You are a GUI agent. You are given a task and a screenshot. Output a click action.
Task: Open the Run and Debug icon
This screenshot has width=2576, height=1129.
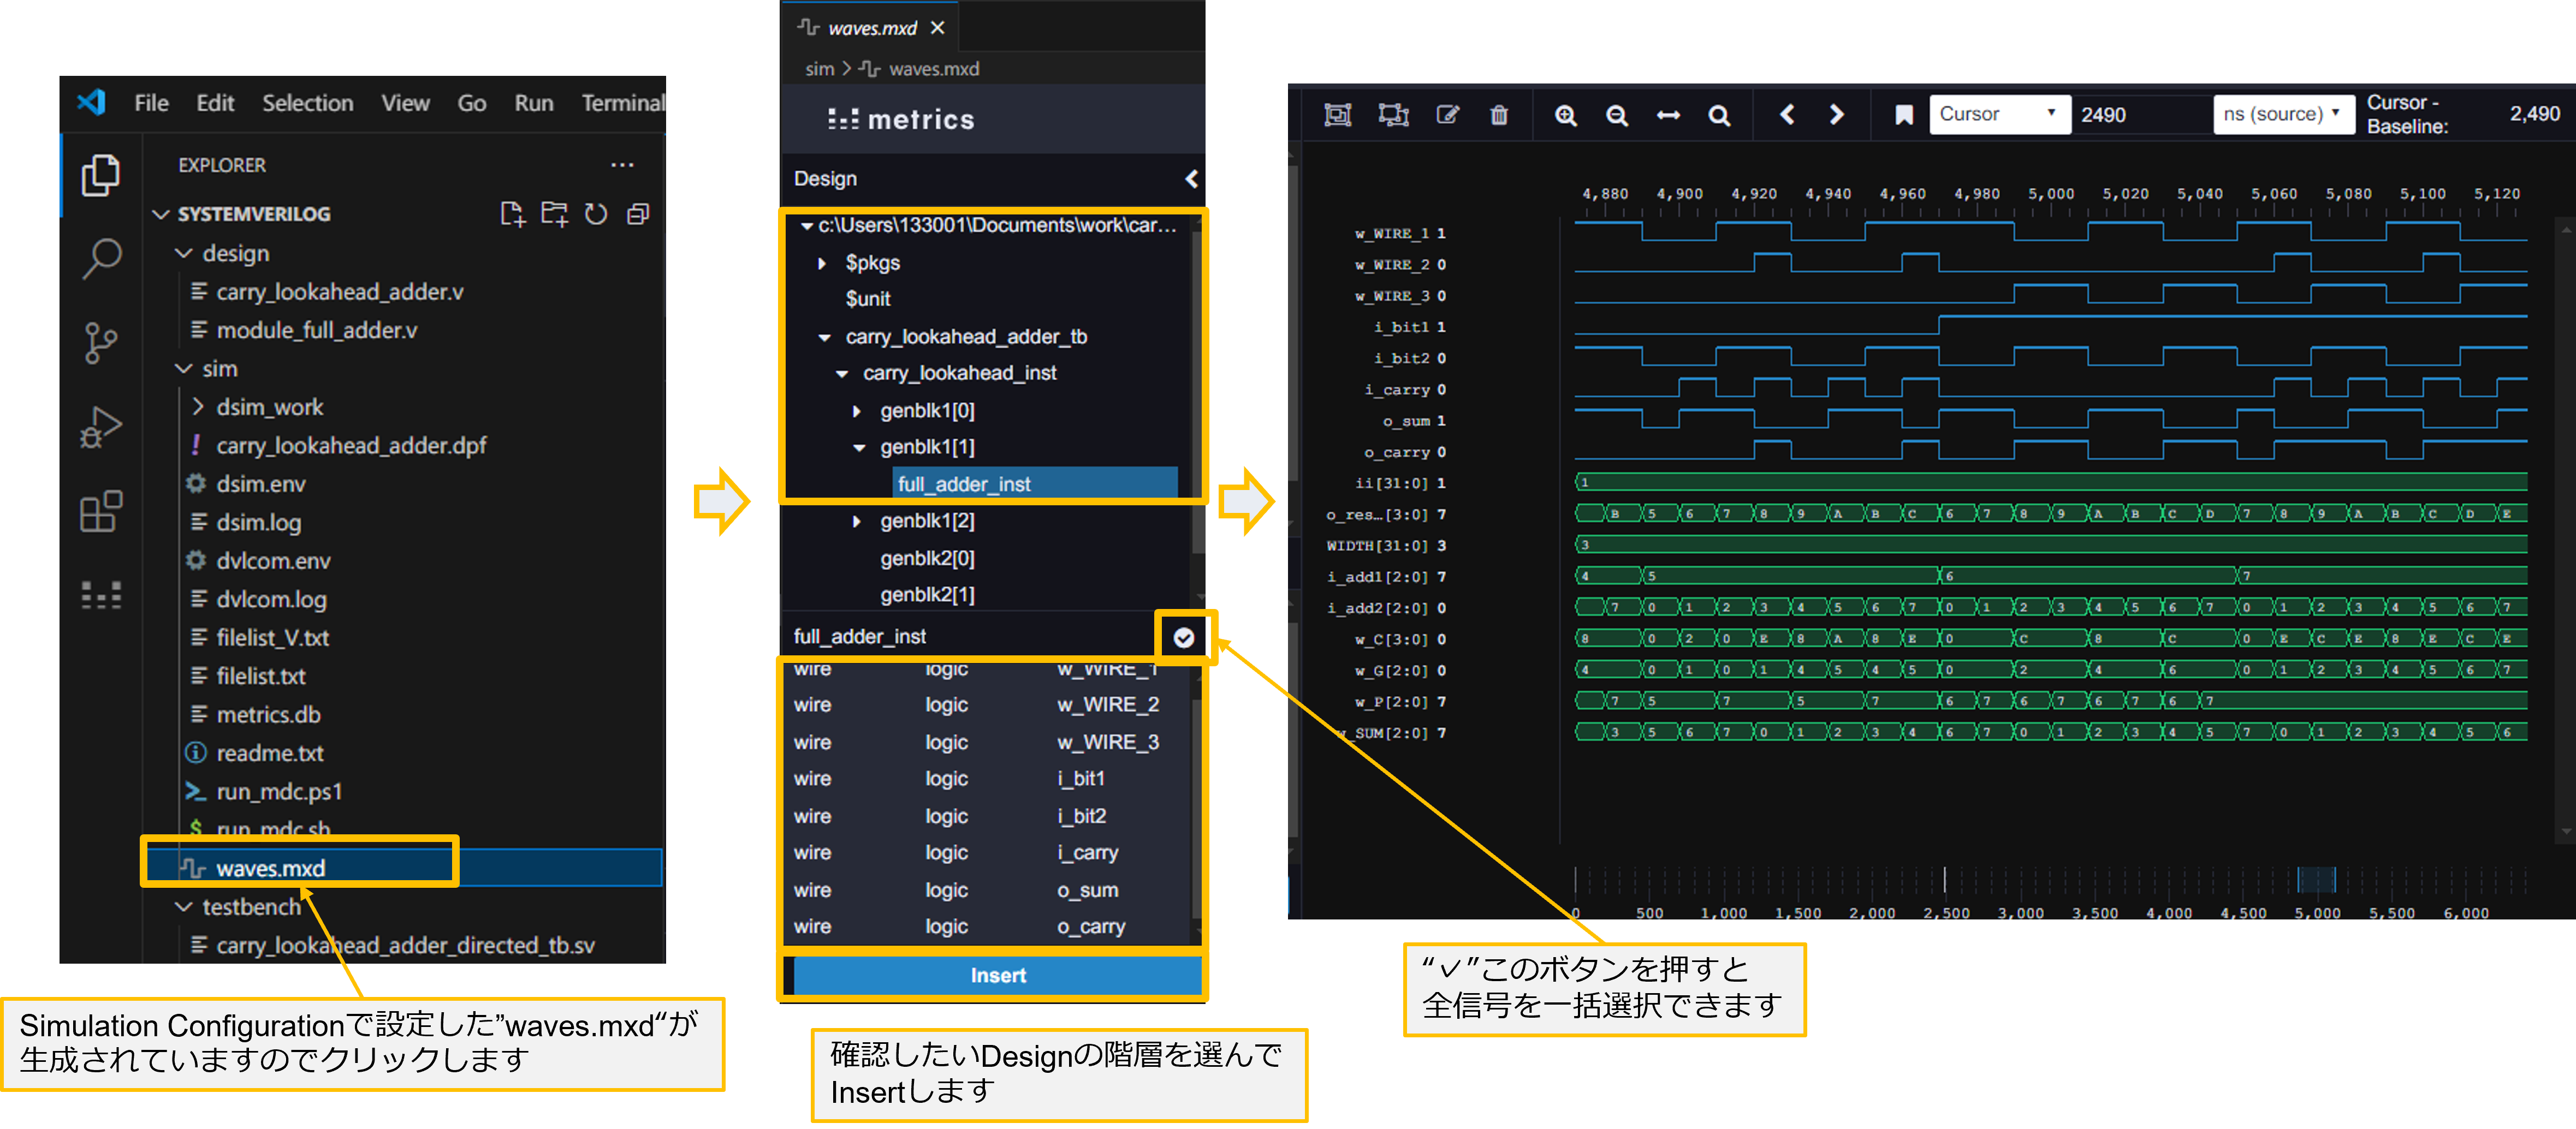coord(100,427)
